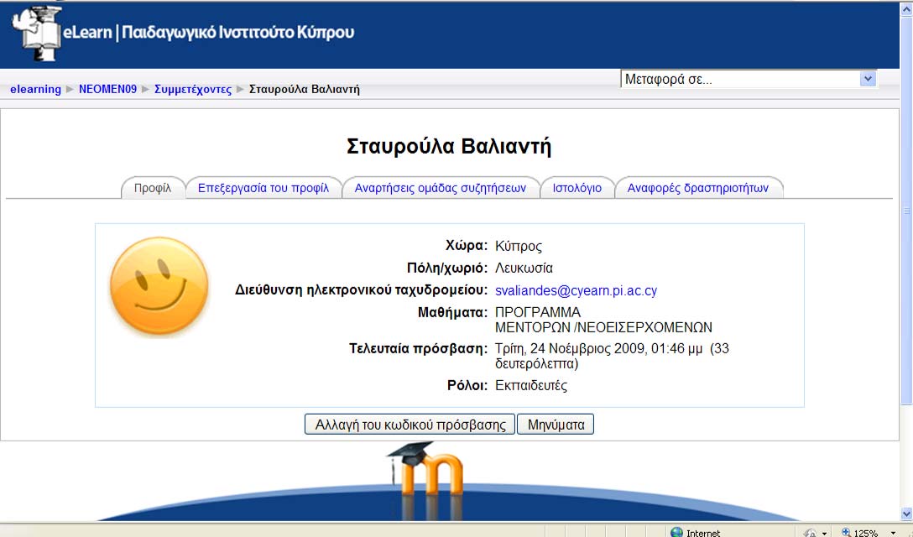
Task: Click the 'Αλλαγή του κωδικού πρόσβασης' button
Action: point(410,425)
